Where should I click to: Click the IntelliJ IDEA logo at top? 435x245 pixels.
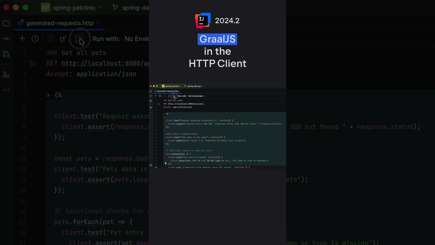click(203, 20)
